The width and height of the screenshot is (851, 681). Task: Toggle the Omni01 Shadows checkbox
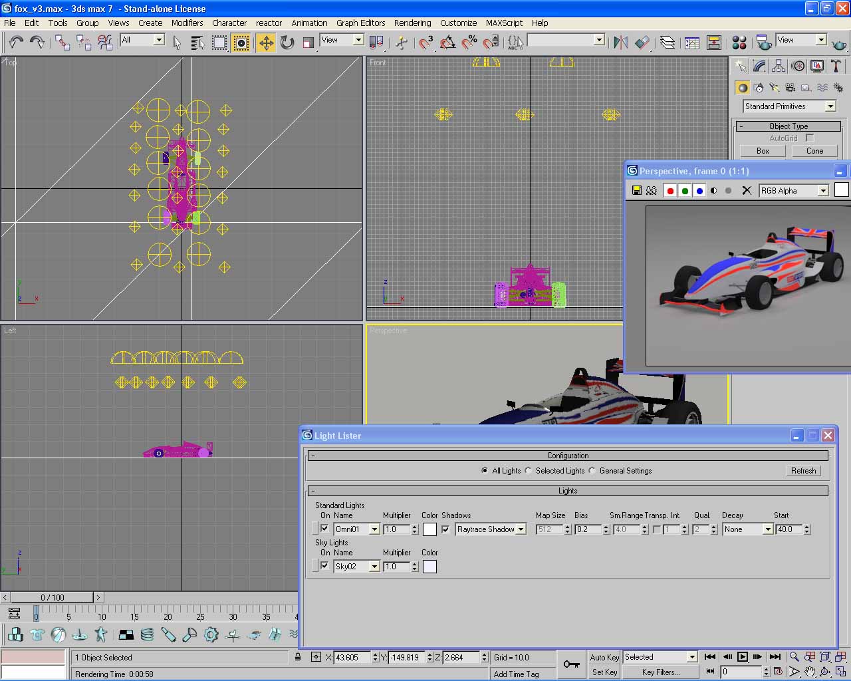pyautogui.click(x=445, y=529)
